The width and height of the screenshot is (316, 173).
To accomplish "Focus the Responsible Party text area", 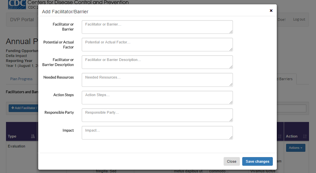I will [x=157, y=115].
